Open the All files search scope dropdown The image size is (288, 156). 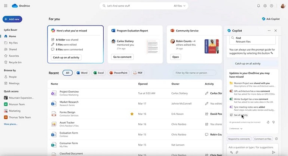pos(180,6)
